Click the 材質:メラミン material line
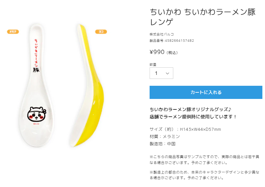This screenshot has height=187, width=265. click(165, 136)
